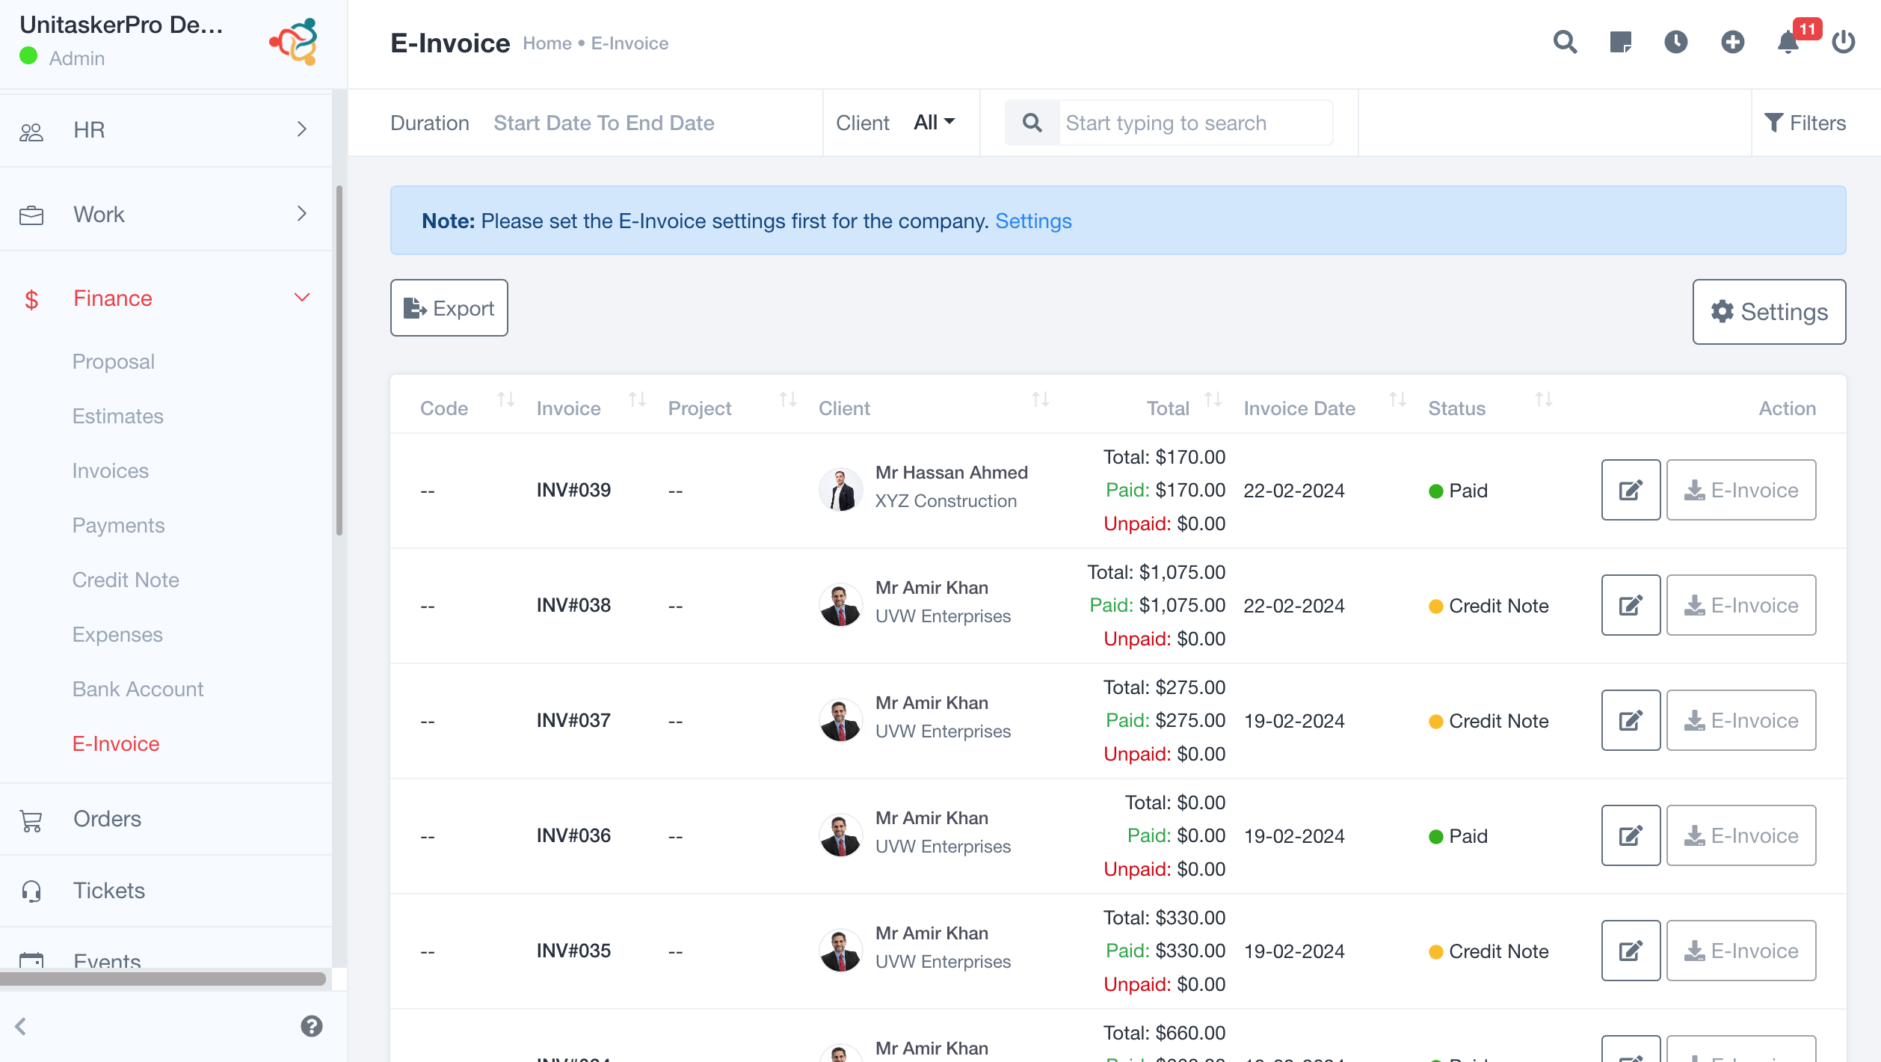Download E-Invoice for INV#035

(1741, 951)
